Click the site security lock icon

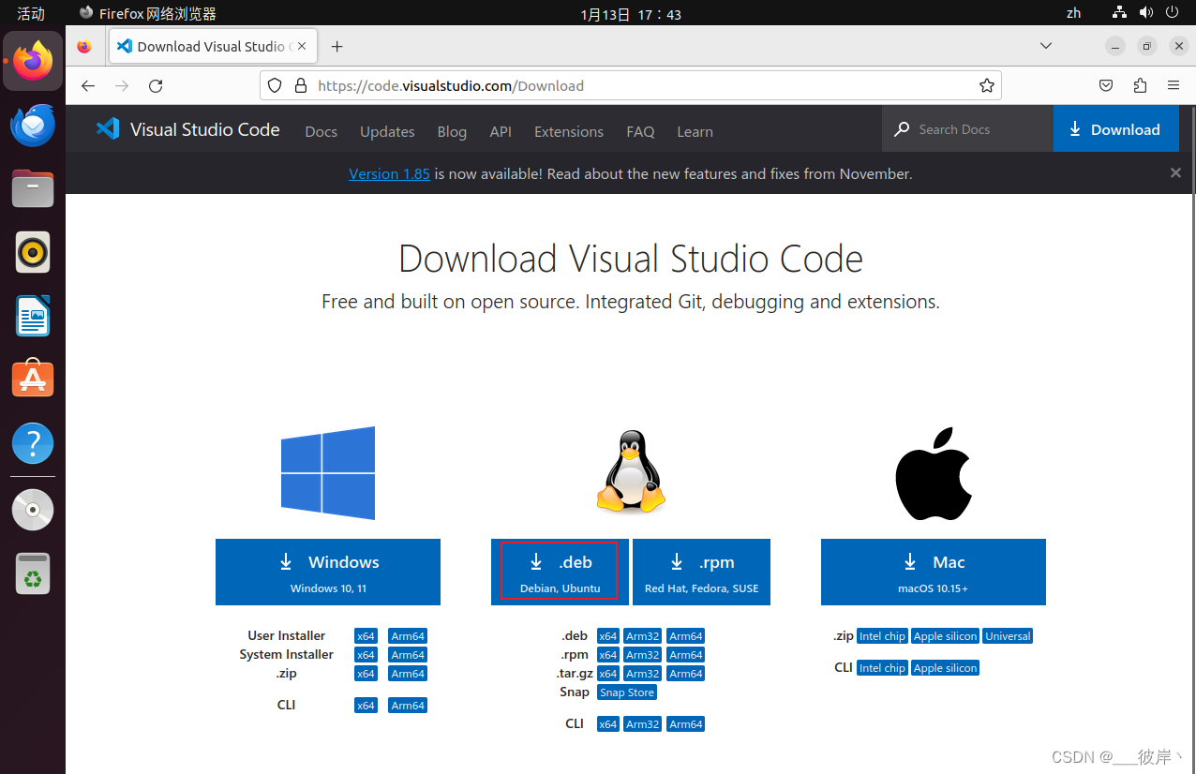(x=301, y=85)
